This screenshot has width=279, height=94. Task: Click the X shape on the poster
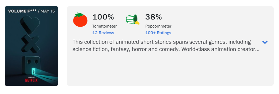[30, 44]
